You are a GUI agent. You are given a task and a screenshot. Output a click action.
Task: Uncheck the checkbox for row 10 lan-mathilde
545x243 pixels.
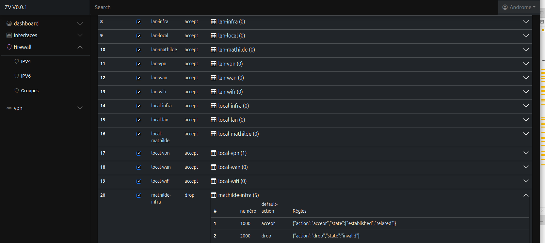click(139, 50)
